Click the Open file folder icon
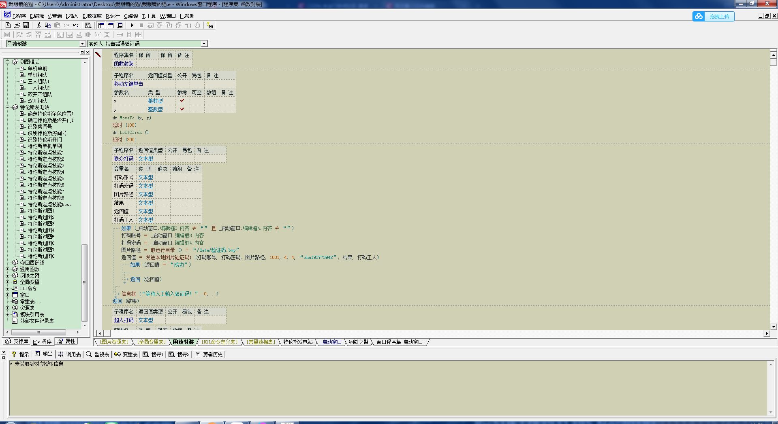The image size is (778, 424). [17, 25]
